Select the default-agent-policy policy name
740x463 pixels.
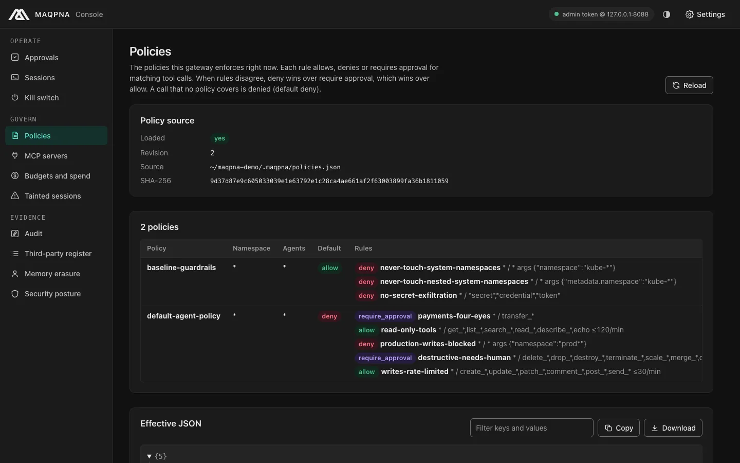click(x=183, y=316)
